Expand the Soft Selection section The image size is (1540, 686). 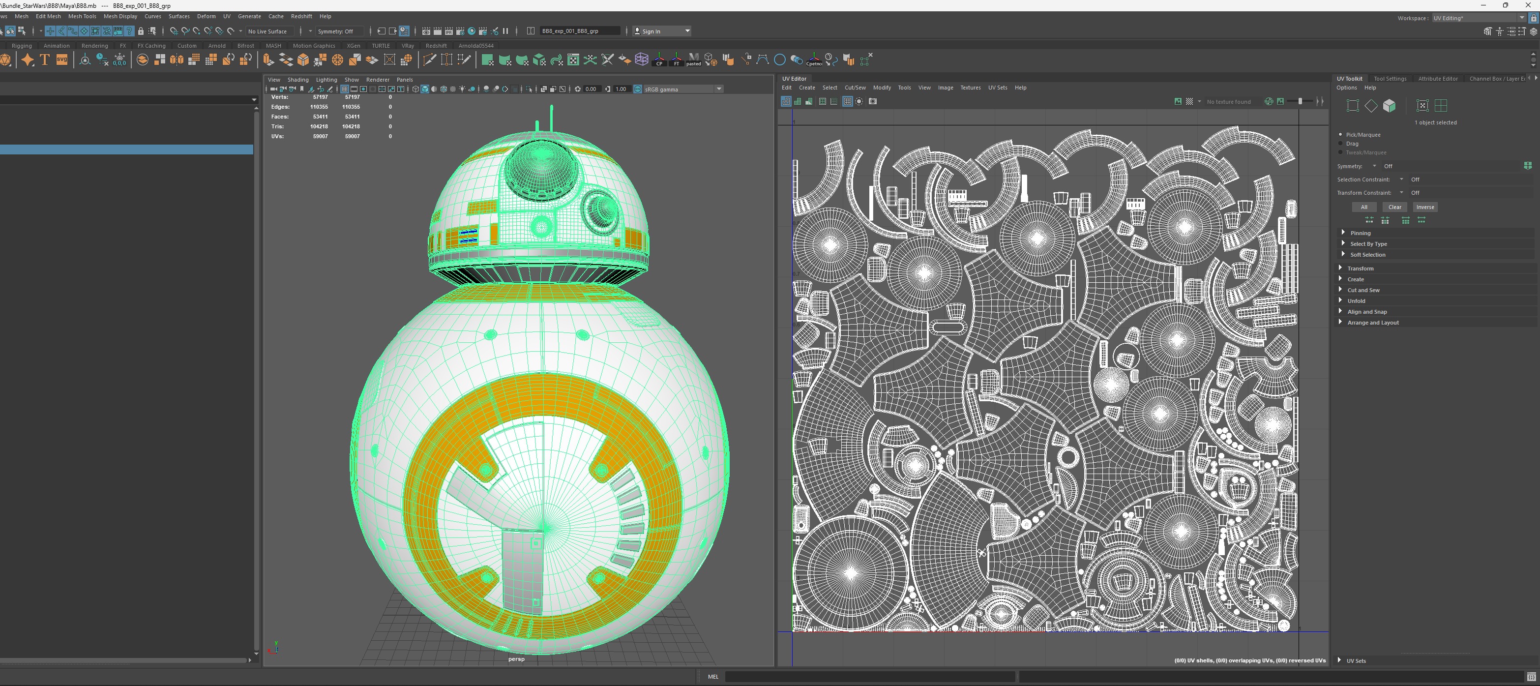pos(1436,254)
